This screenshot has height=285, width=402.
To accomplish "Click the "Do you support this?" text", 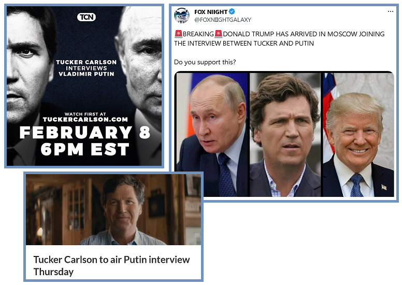I will pos(205,62).
